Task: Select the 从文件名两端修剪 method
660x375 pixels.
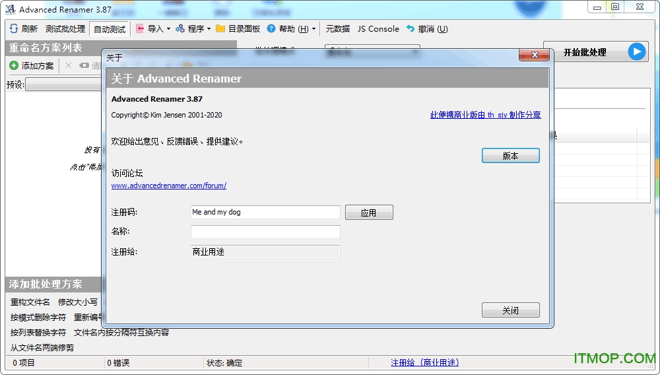Action: tap(42, 348)
